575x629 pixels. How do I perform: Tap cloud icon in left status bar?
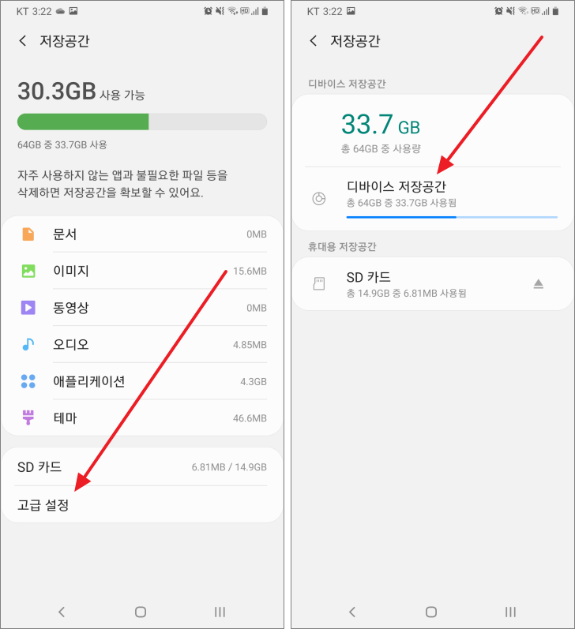click(x=60, y=11)
